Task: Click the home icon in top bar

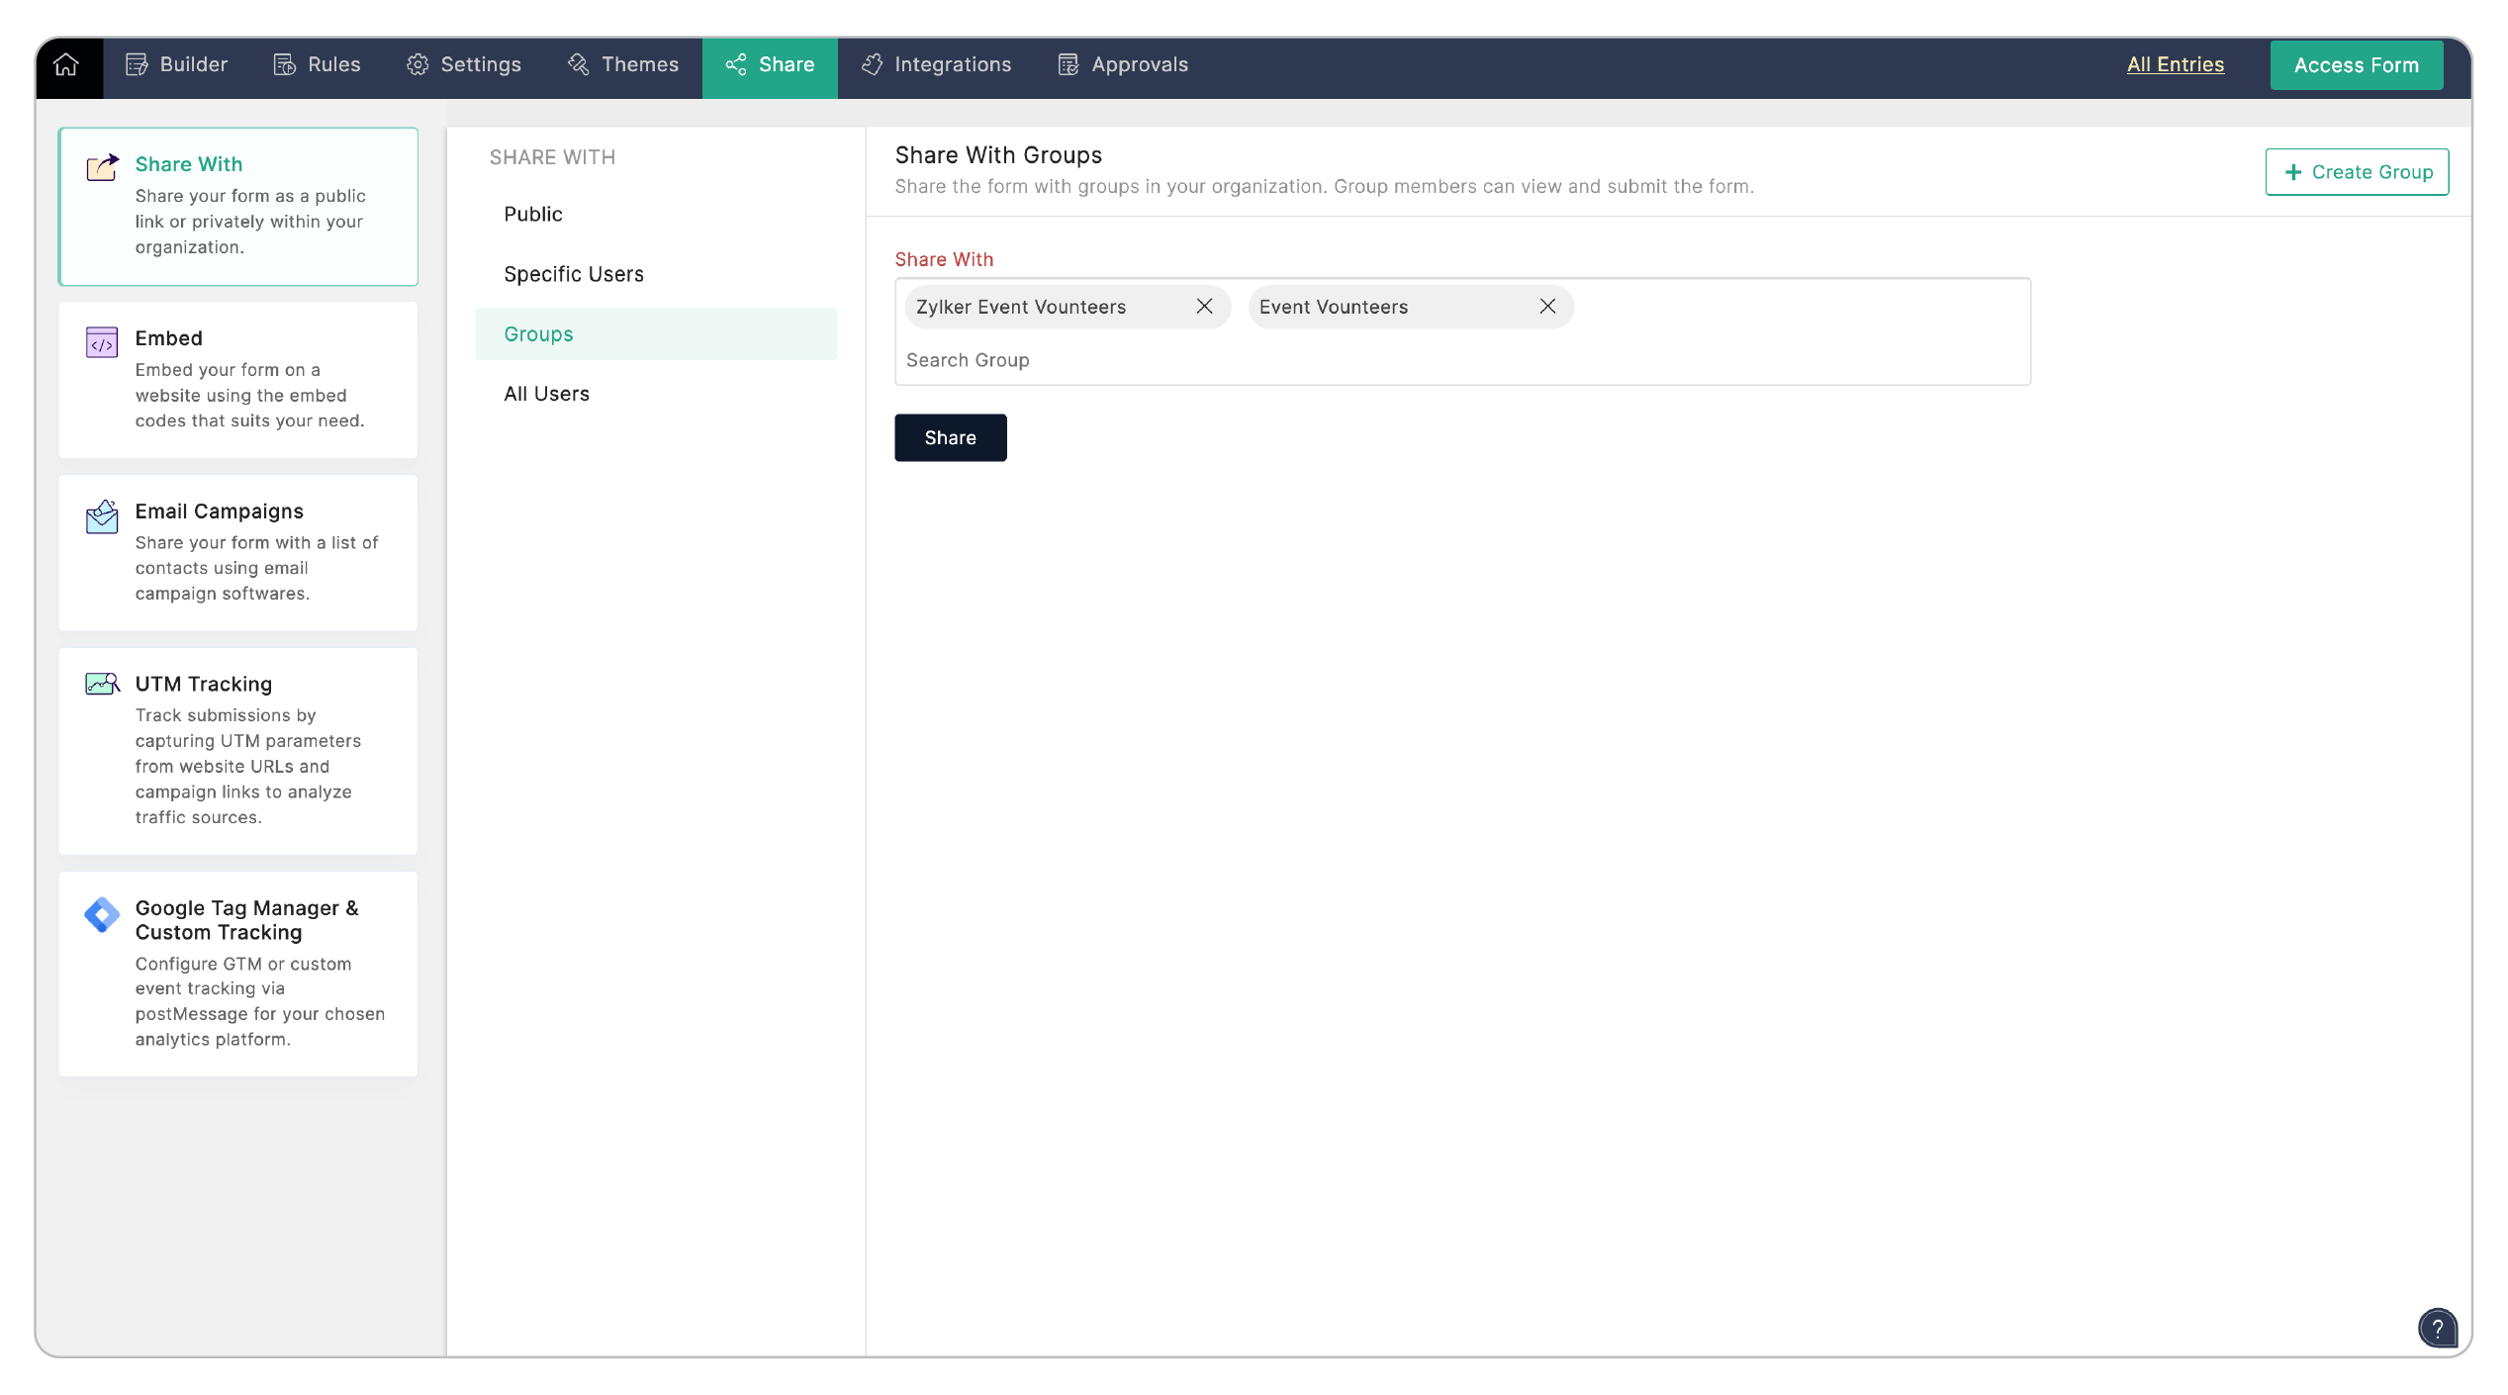Action: tap(66, 65)
